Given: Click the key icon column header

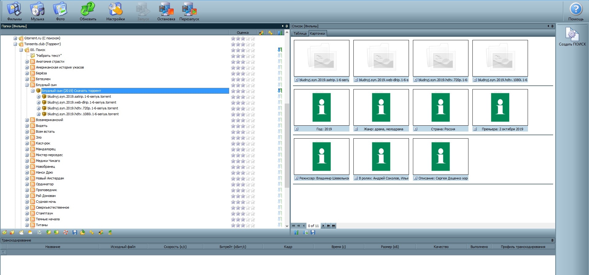Looking at the screenshot, I should [270, 33].
